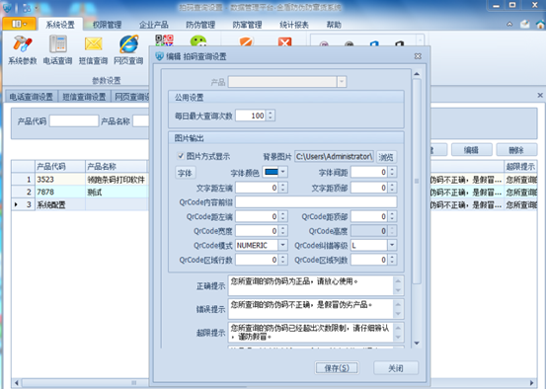This screenshot has height=389, width=546.
Task: Switch to the 短信查询设置 document tab
Action: pyautogui.click(x=84, y=97)
